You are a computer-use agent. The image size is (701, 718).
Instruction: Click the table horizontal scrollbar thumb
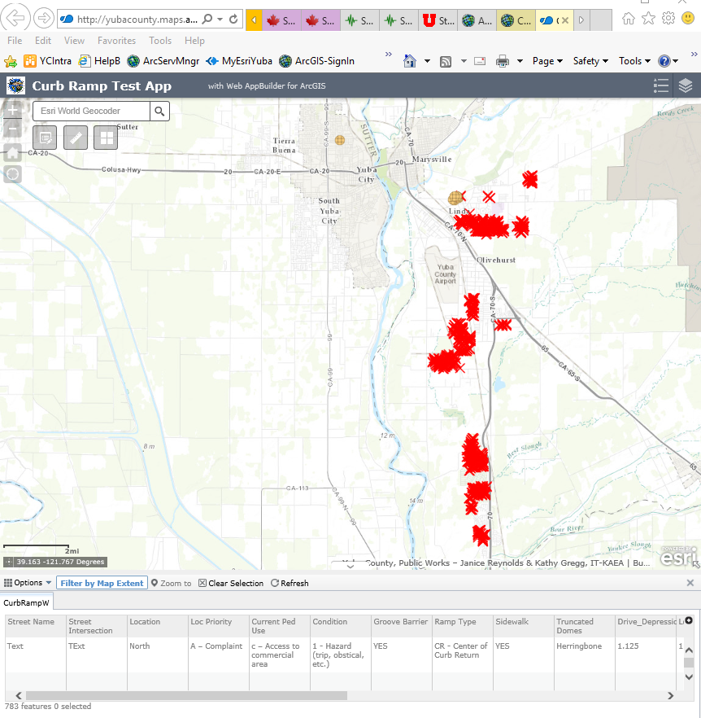click(186, 695)
